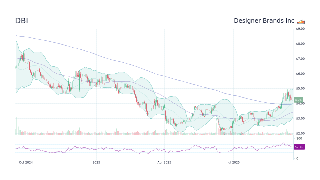Click the shoe emoji next to company name

[x=300, y=21]
